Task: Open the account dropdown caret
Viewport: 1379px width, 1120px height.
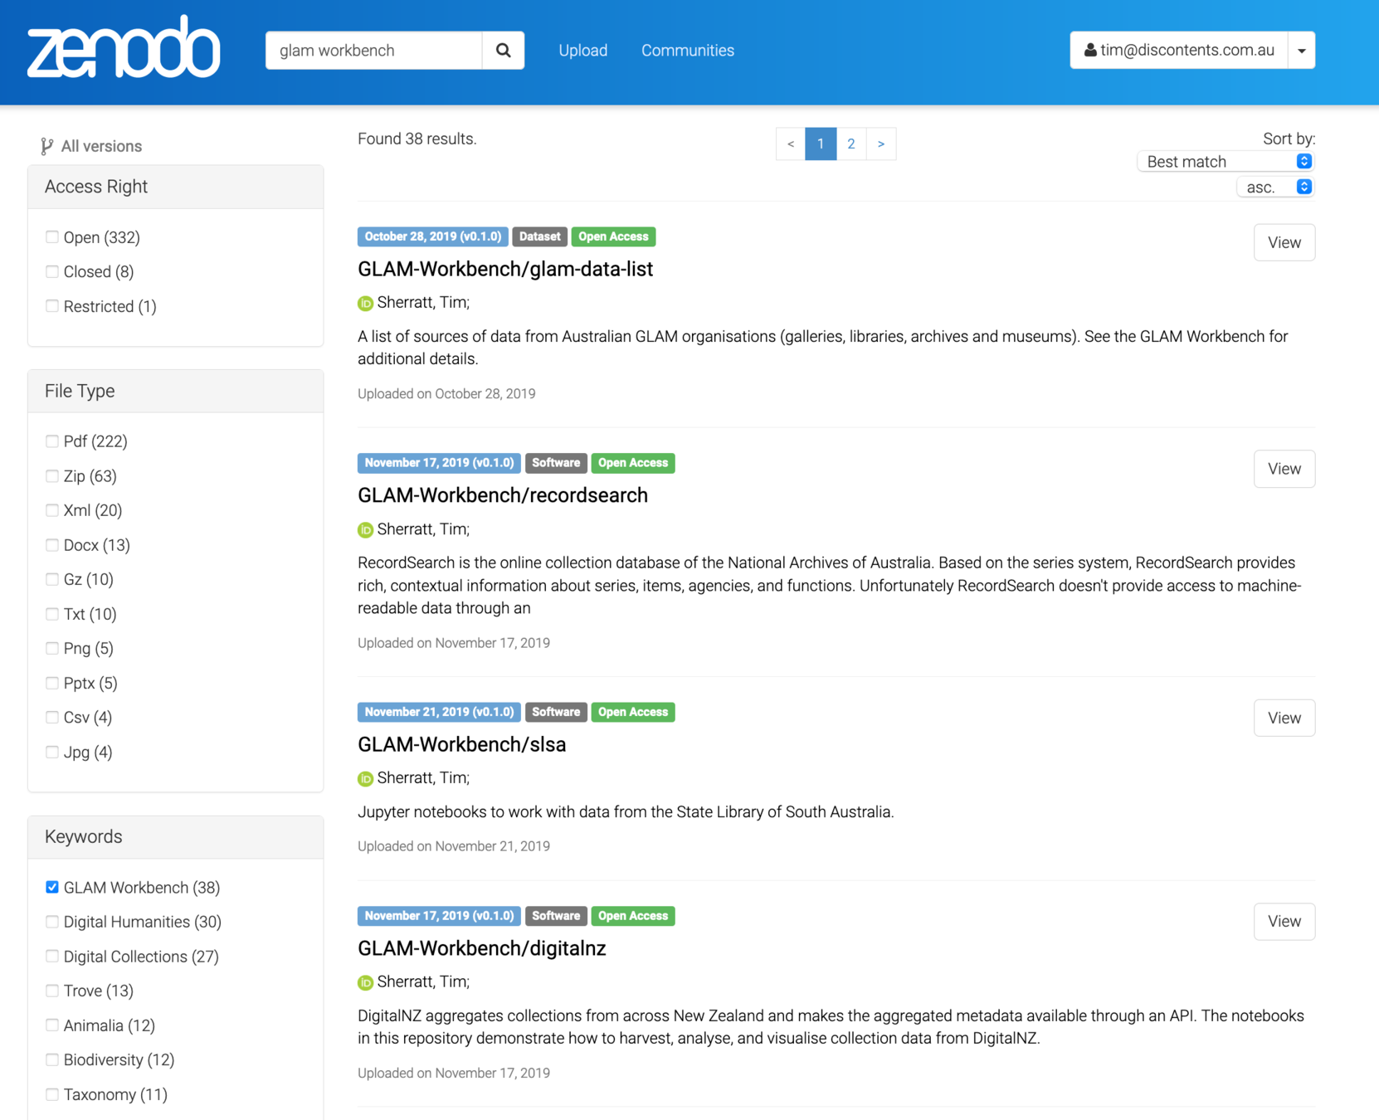Action: pos(1302,51)
